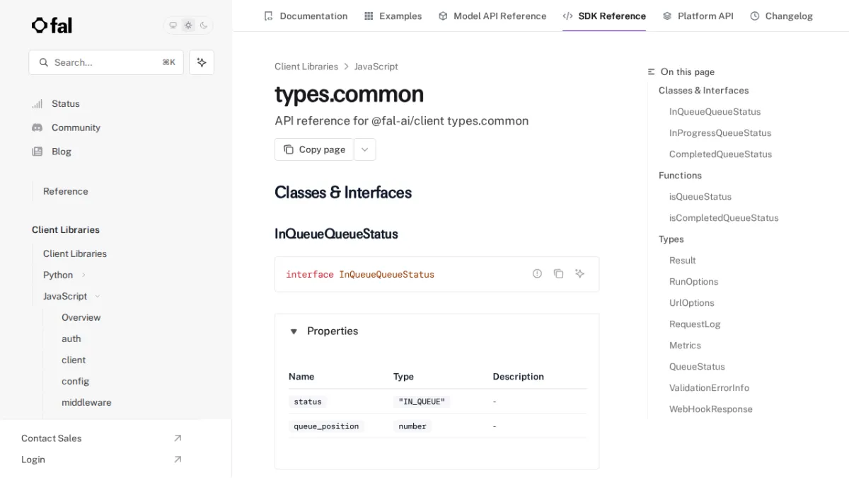The image size is (849, 478).
Task: Ask AI about the interface code block
Action: 579,273
